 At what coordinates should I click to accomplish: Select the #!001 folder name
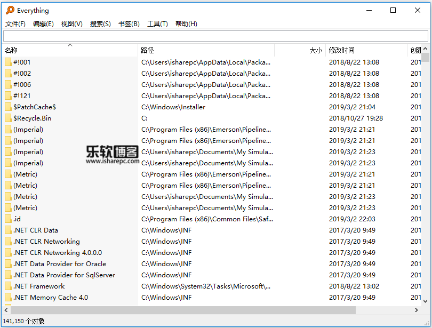pos(22,62)
